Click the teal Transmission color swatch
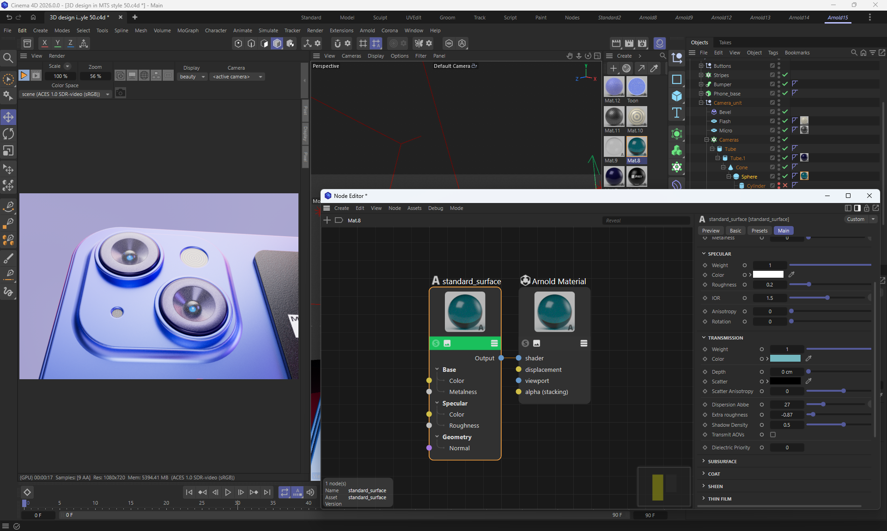Viewport: 887px width, 531px height. [785, 358]
